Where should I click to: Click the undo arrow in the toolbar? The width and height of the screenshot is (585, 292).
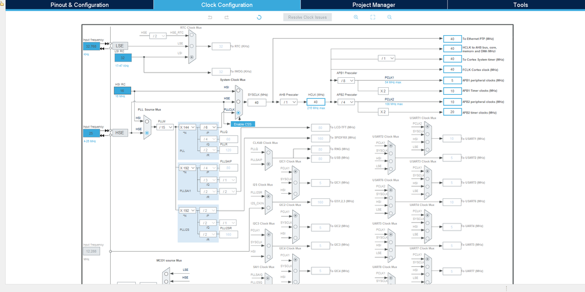(x=210, y=17)
